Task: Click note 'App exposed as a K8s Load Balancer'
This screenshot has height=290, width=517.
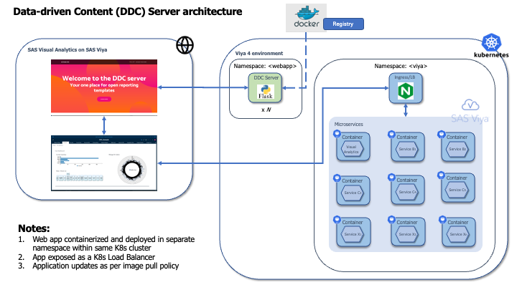Action: coord(93,257)
